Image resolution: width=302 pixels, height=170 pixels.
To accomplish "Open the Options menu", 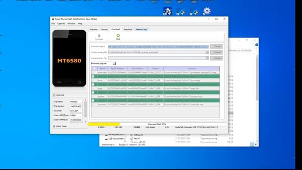I will tap(61, 24).
